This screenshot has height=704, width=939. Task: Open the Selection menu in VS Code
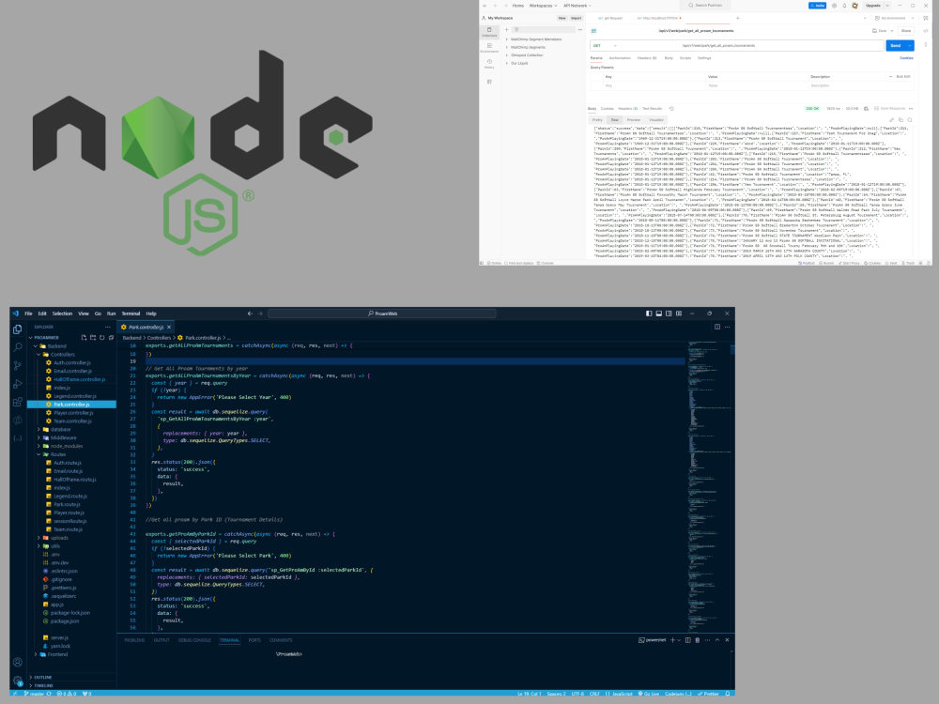62,314
